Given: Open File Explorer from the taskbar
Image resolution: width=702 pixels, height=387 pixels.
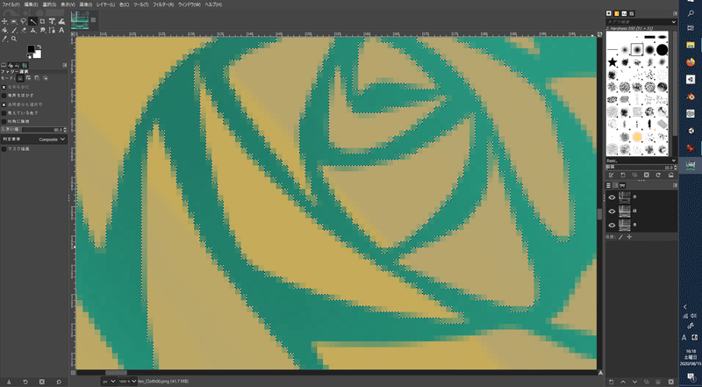Looking at the screenshot, I should pos(690,45).
